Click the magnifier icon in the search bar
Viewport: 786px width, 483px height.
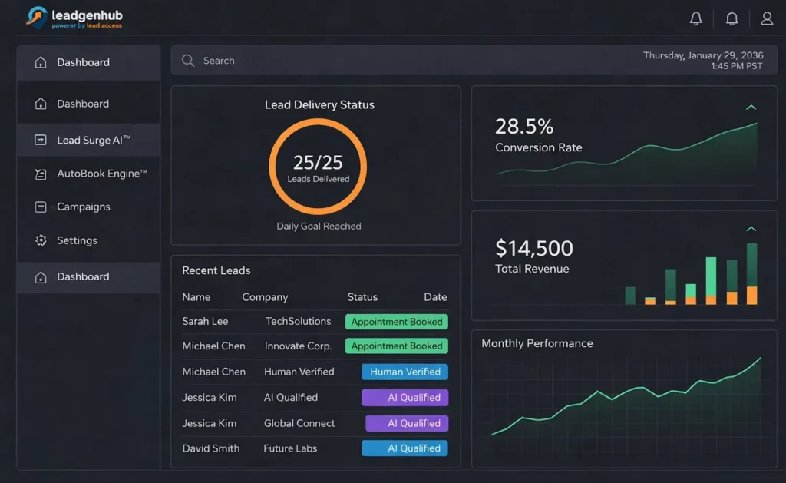[187, 61]
